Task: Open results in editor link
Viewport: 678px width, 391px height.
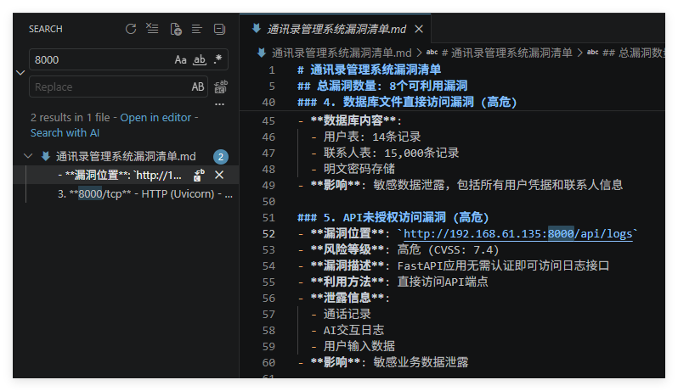Action: (x=155, y=117)
